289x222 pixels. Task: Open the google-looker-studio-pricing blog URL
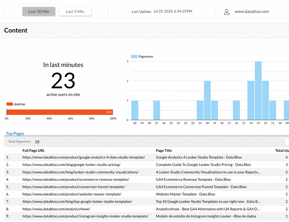tap(71, 165)
